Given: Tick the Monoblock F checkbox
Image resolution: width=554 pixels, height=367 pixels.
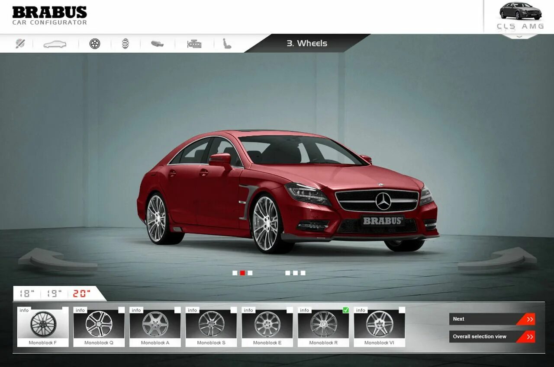Looking at the screenshot, I should pyautogui.click(x=65, y=310).
